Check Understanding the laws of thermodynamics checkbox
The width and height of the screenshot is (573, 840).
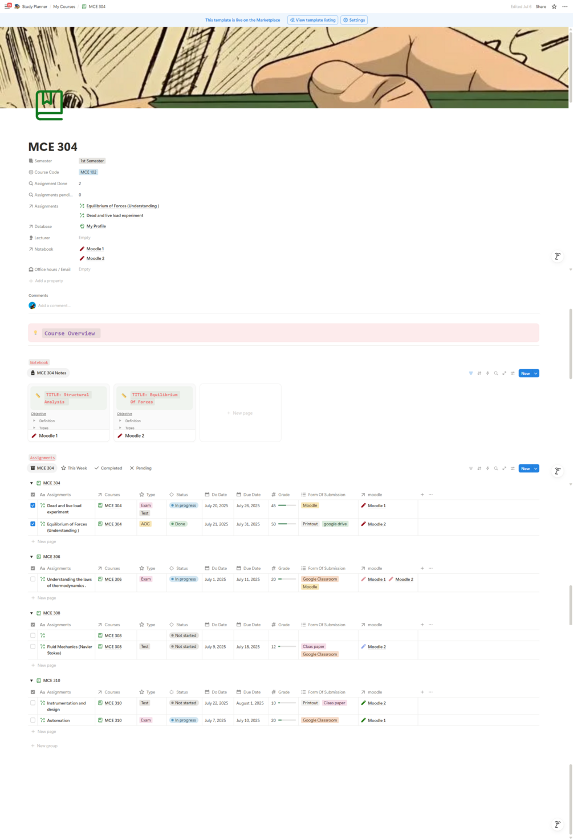pos(32,579)
